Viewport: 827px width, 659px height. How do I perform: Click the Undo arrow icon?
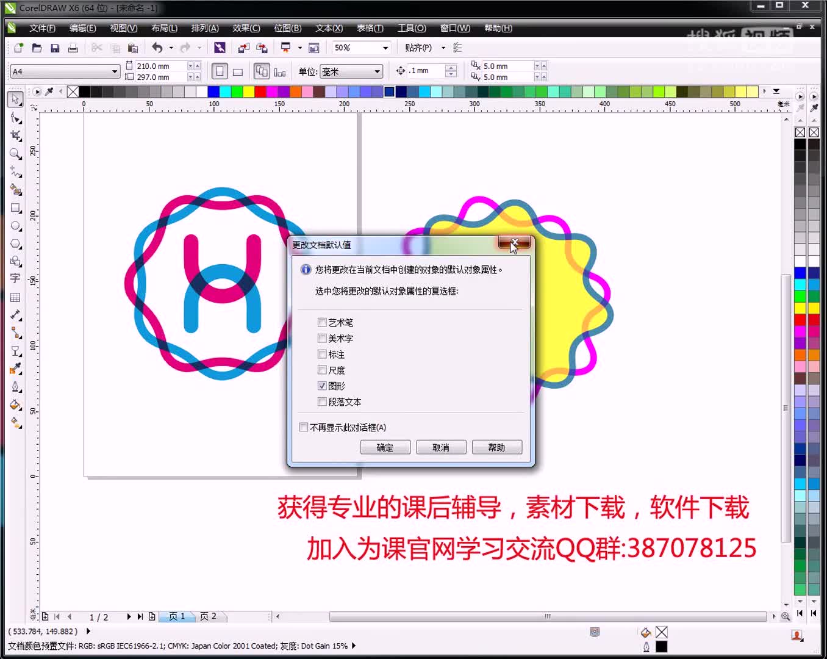coord(157,48)
